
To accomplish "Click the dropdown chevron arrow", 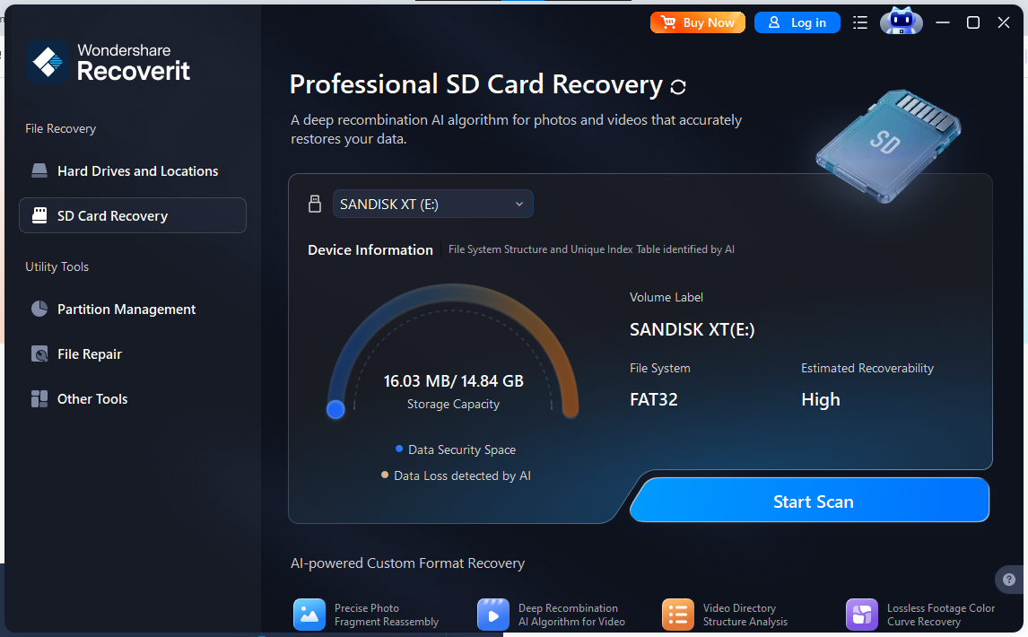I will coord(519,204).
